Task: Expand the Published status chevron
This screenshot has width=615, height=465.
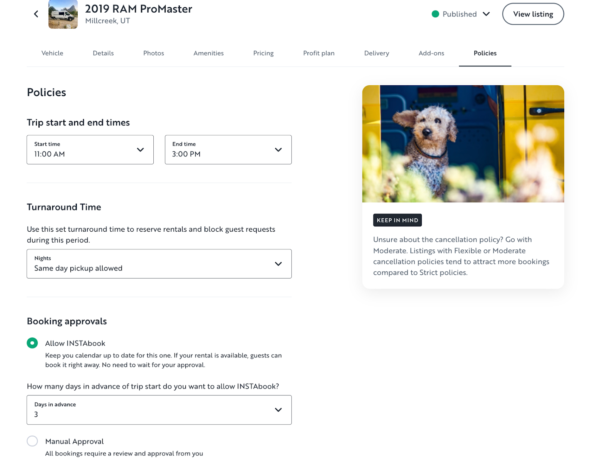Action: [486, 14]
